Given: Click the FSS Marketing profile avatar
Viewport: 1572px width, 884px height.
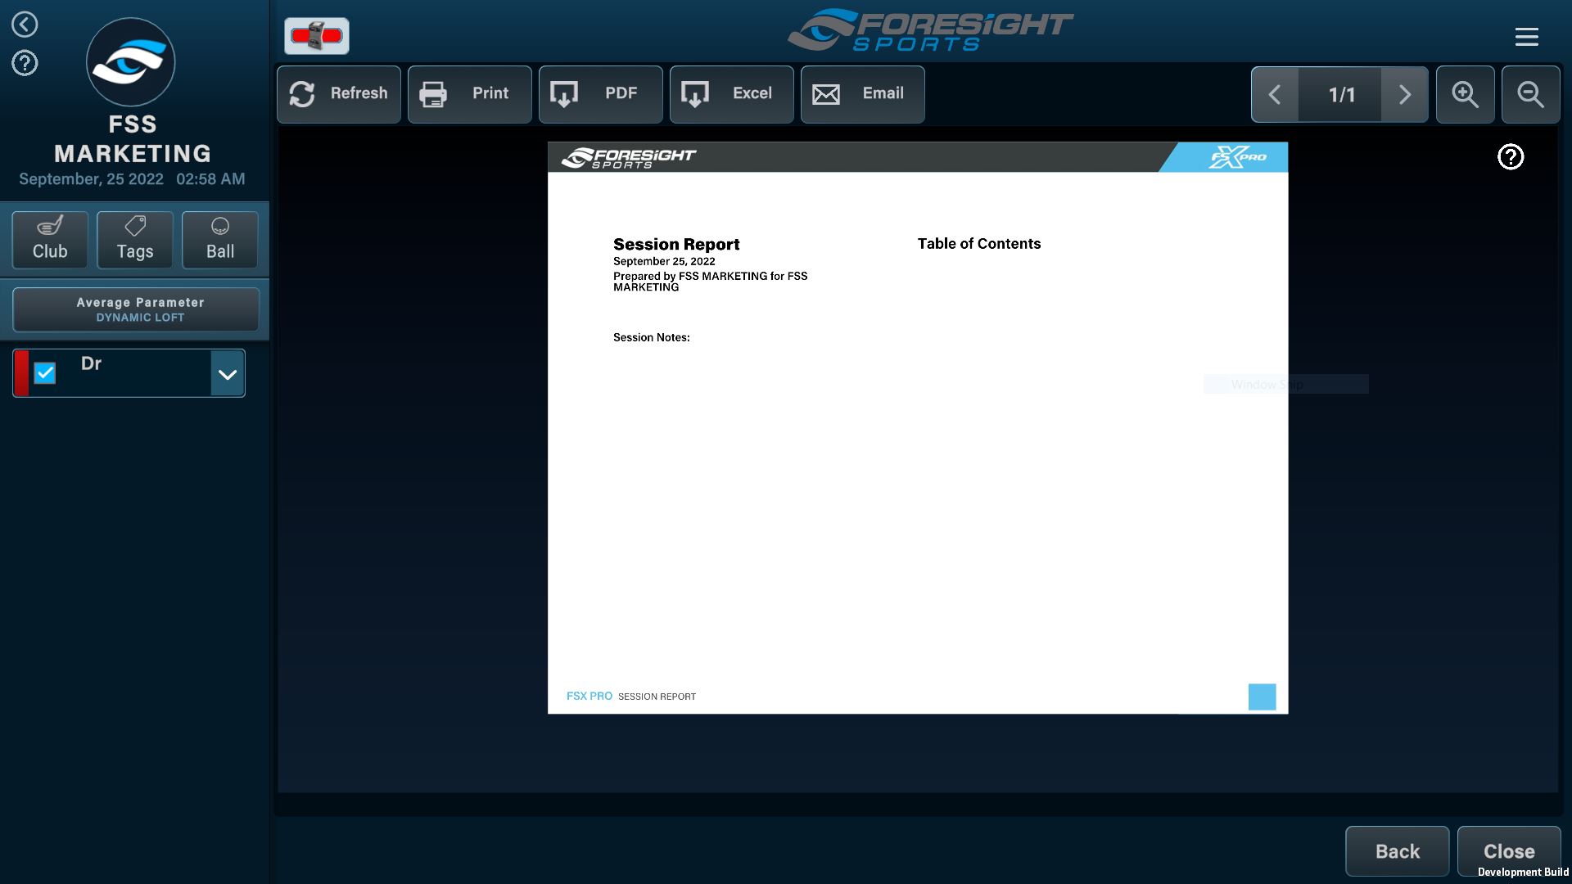Looking at the screenshot, I should click(131, 62).
